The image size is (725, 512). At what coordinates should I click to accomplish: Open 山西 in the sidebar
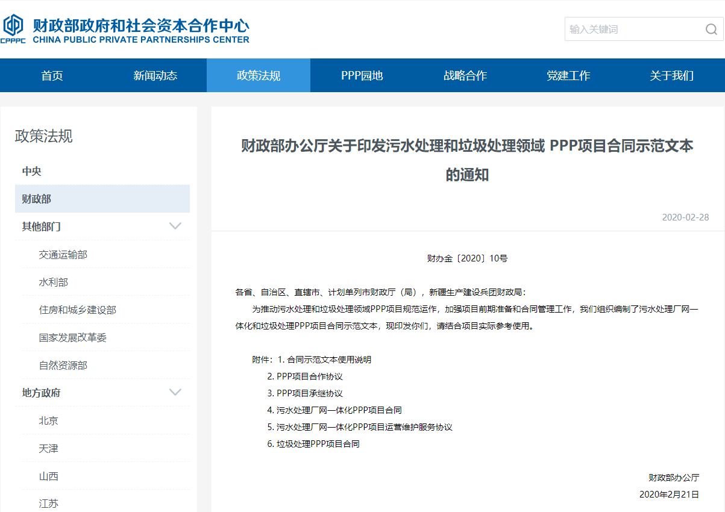click(x=49, y=476)
